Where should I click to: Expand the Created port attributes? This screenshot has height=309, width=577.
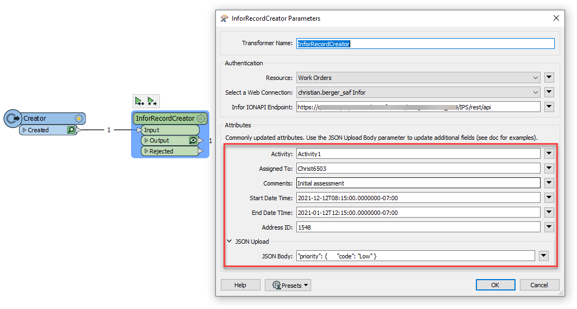pyautogui.click(x=24, y=130)
